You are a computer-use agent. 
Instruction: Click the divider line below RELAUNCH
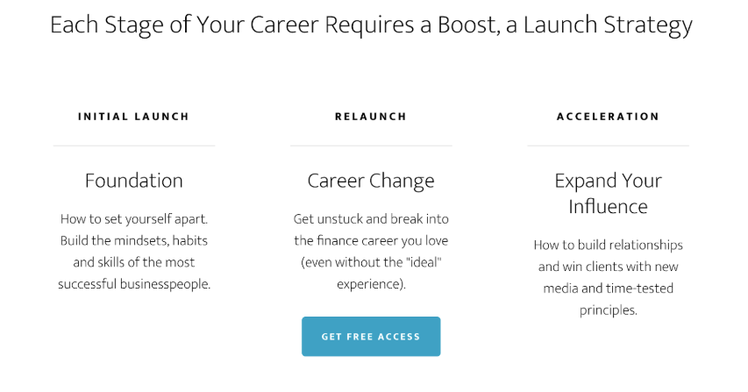click(x=371, y=146)
